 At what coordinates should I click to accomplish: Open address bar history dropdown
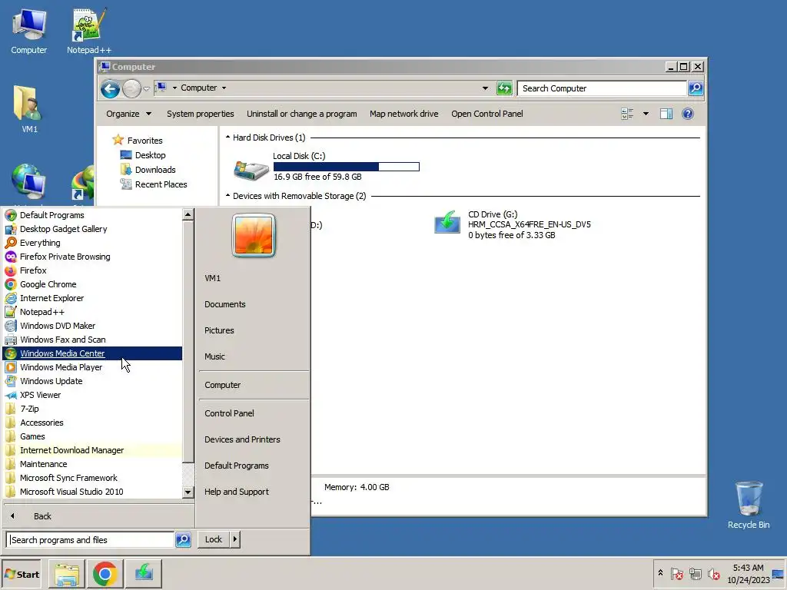point(485,88)
